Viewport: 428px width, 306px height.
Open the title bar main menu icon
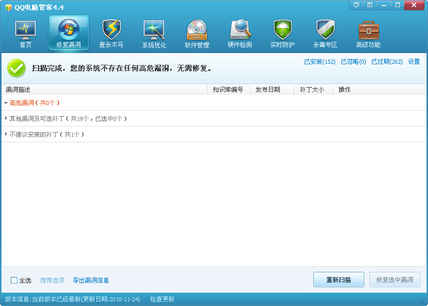pyautogui.click(x=369, y=5)
